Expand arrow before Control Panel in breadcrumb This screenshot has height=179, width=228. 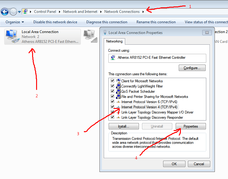31,12
